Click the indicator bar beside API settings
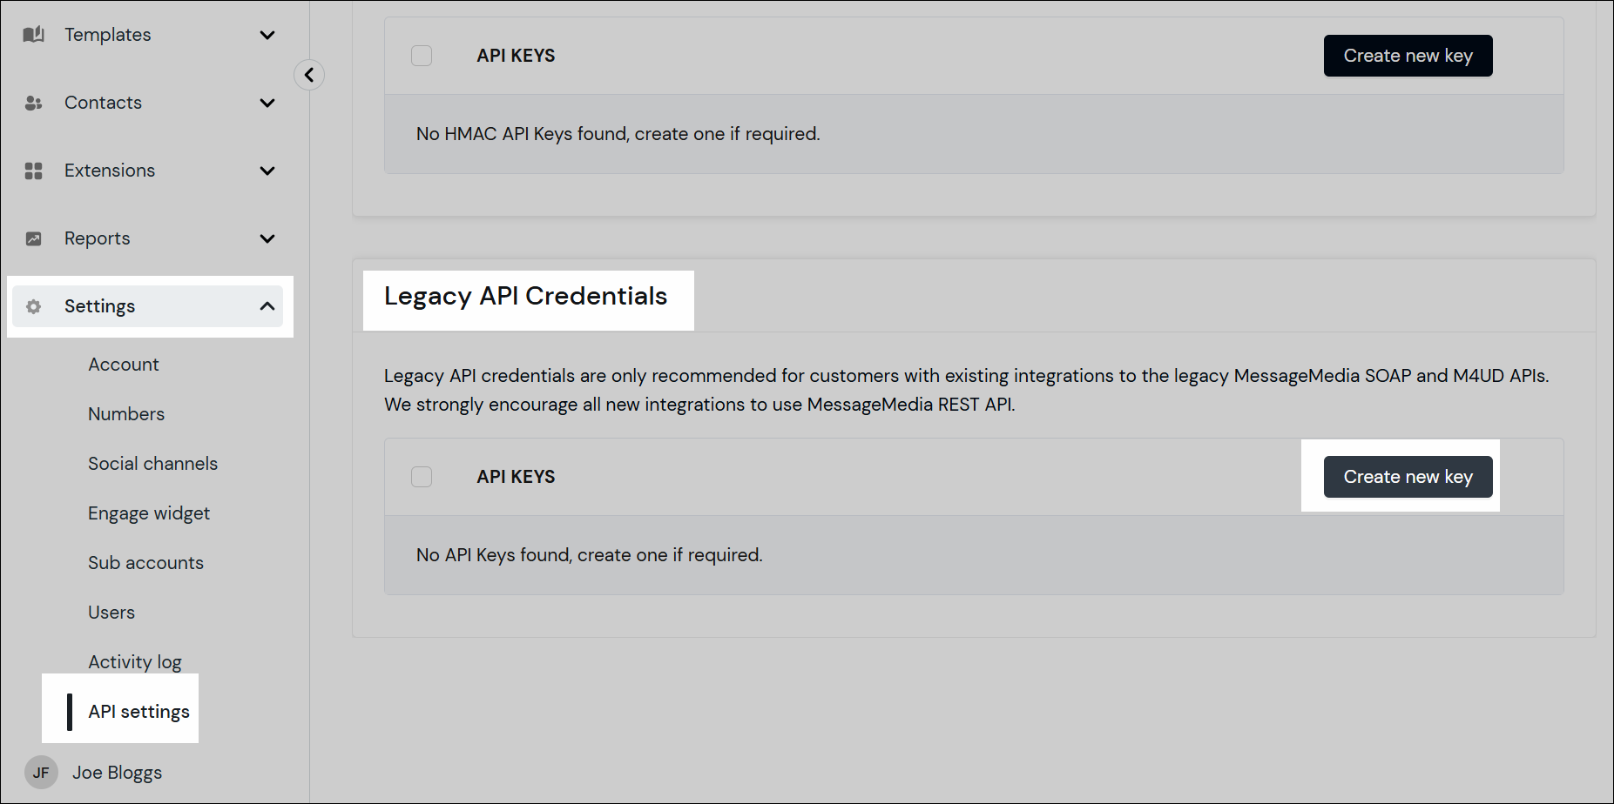Image resolution: width=1614 pixels, height=804 pixels. 70,712
